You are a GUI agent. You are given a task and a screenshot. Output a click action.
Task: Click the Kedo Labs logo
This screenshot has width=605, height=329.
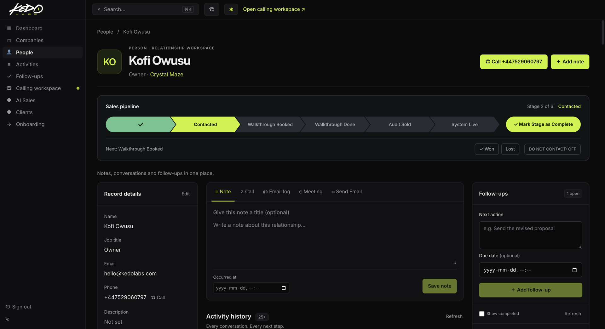(x=26, y=9)
